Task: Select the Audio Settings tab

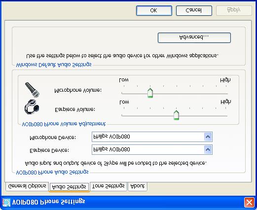Action: (x=69, y=187)
